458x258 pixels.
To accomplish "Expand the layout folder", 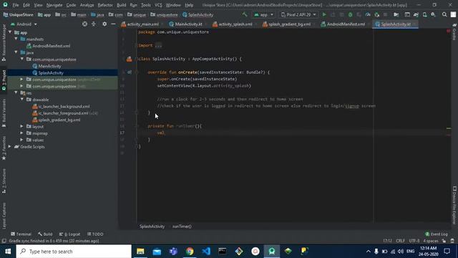I will click(22, 126).
